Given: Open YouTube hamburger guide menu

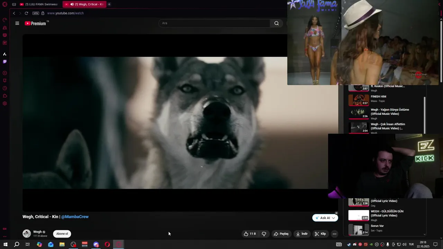Looking at the screenshot, I should point(17,23).
